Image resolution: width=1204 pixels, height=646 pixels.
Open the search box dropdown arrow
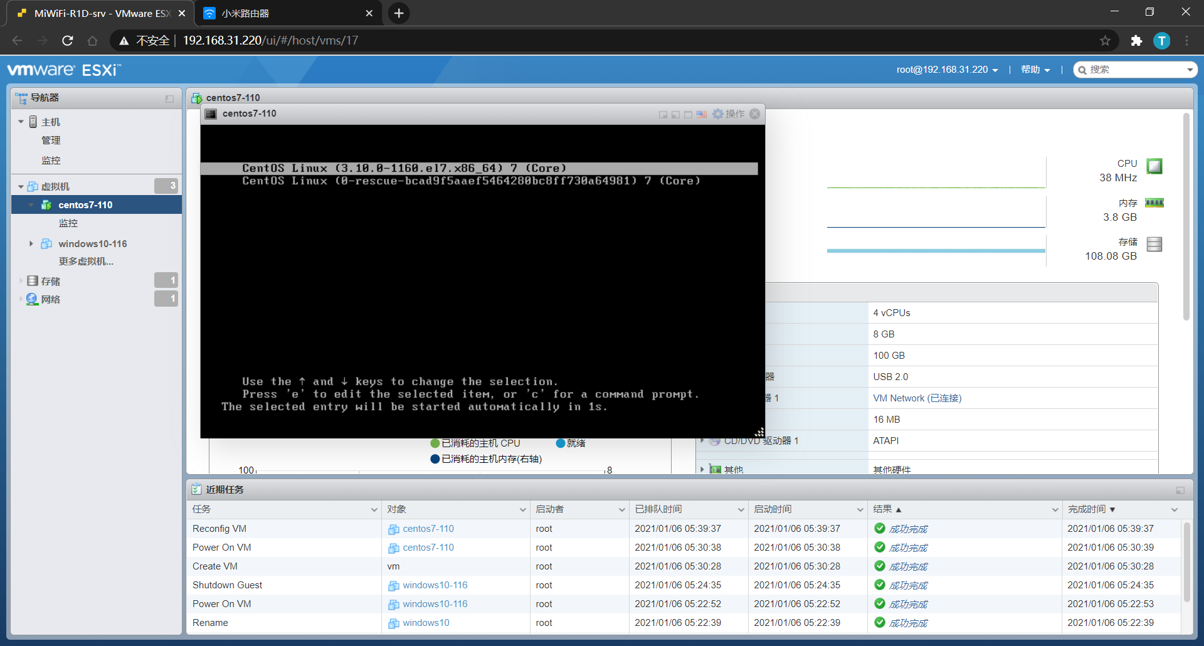1190,70
